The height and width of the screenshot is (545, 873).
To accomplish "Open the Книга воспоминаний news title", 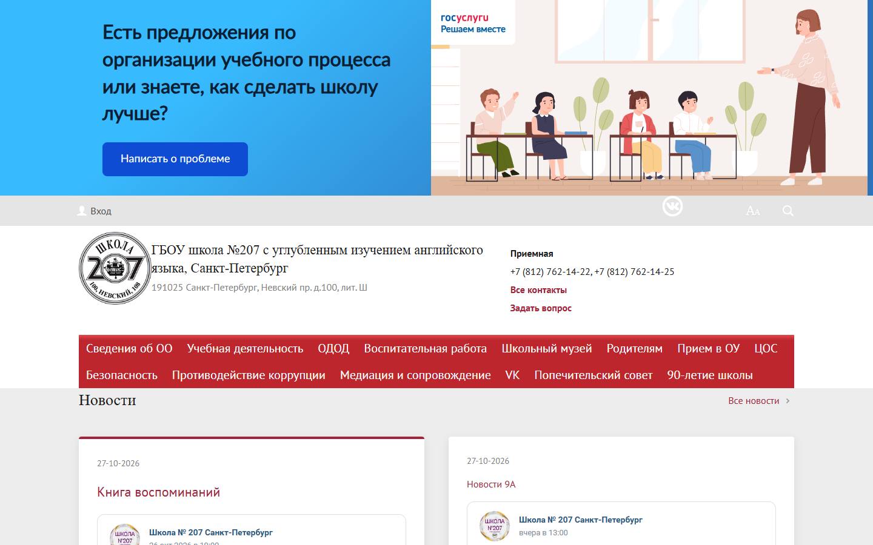I will click(x=158, y=492).
